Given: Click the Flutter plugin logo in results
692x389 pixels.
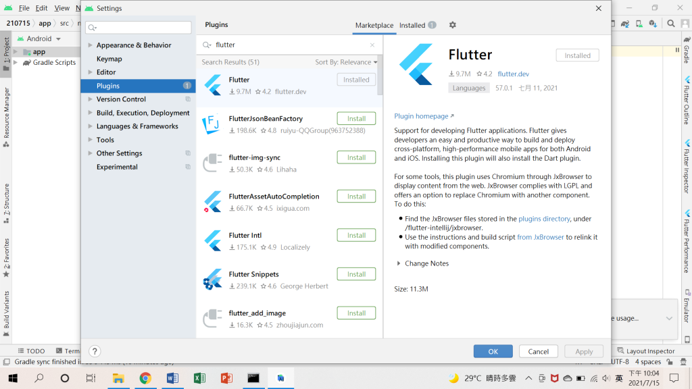Looking at the screenshot, I should click(213, 85).
